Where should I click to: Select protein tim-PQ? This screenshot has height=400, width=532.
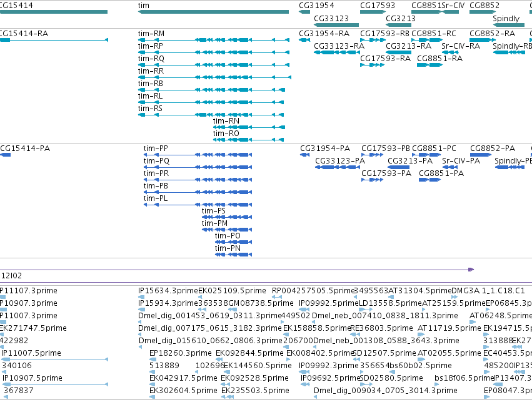[198, 167]
